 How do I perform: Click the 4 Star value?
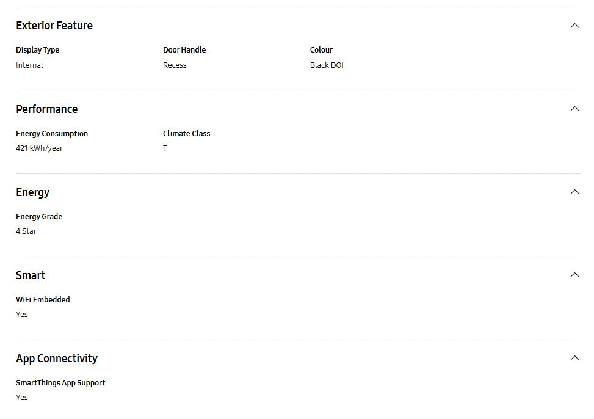tap(26, 231)
